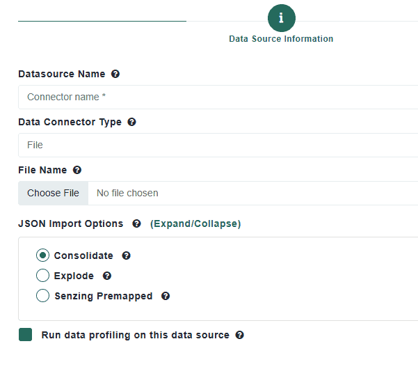Click the Run data profiling label text
This screenshot has width=418, height=385.
tap(135, 335)
